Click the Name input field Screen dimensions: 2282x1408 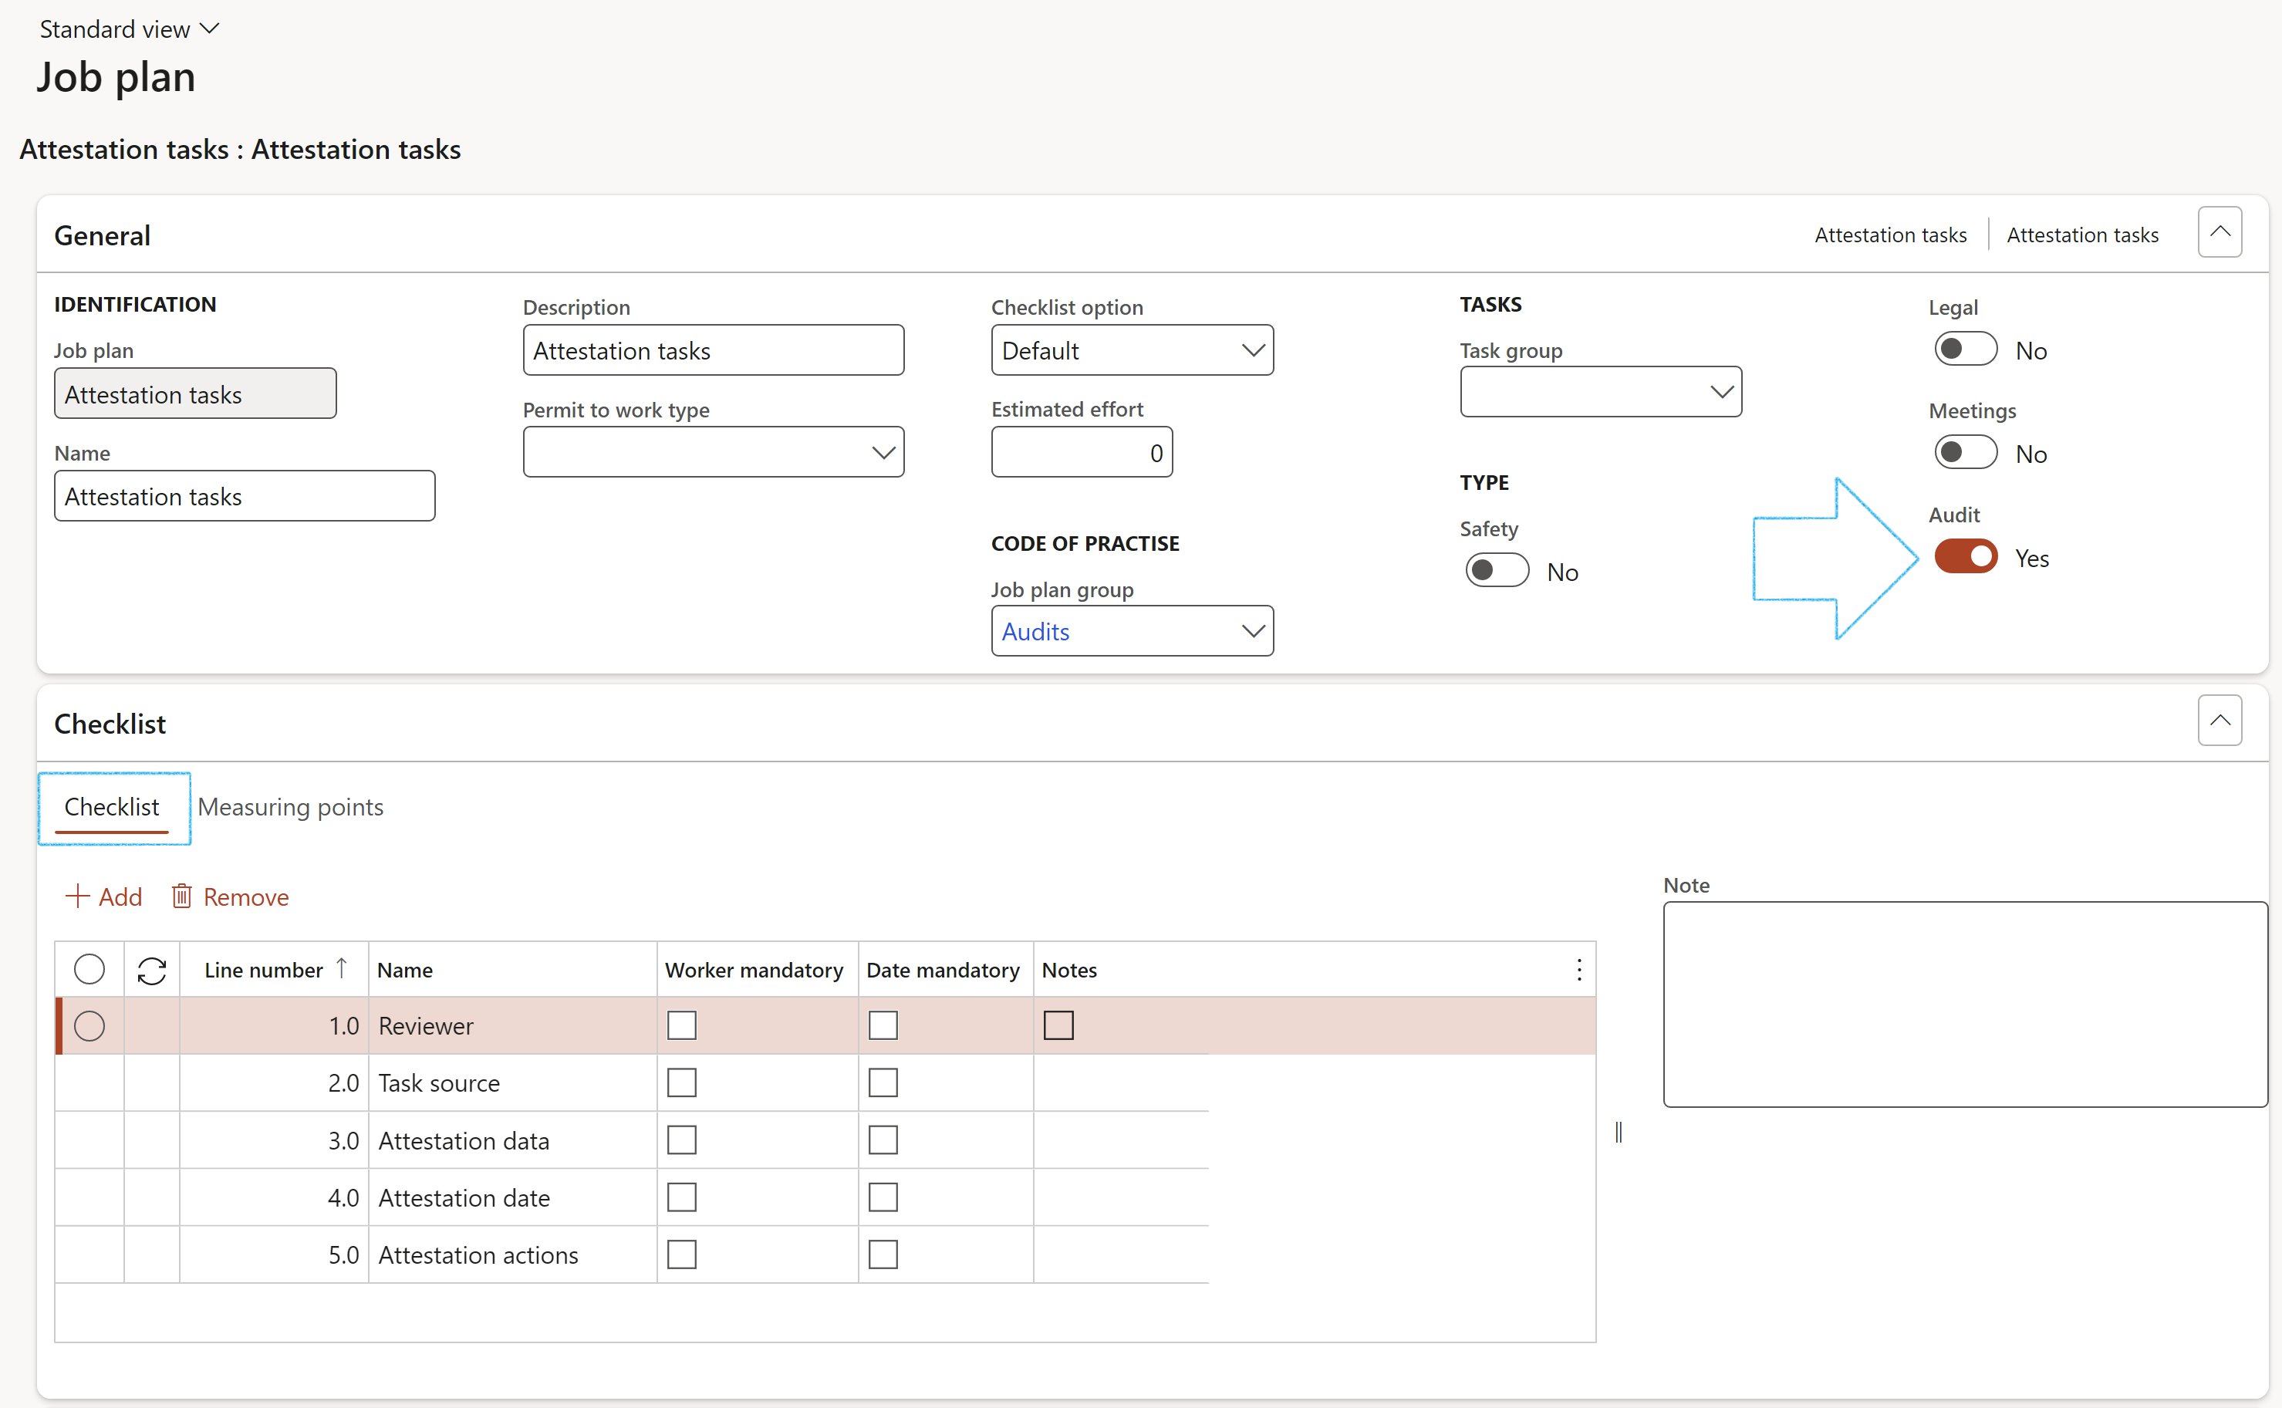coord(245,496)
